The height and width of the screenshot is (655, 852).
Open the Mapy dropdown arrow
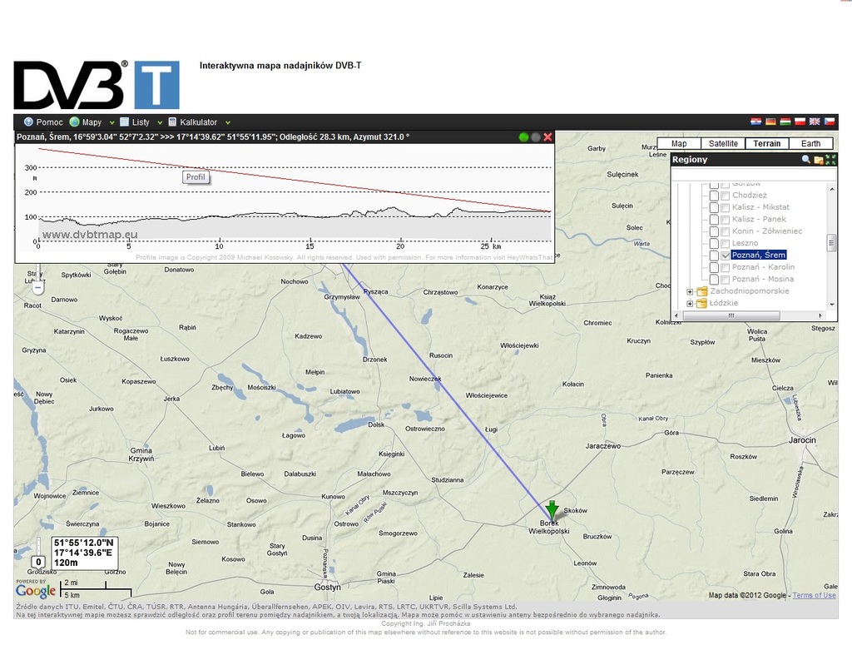[111, 122]
